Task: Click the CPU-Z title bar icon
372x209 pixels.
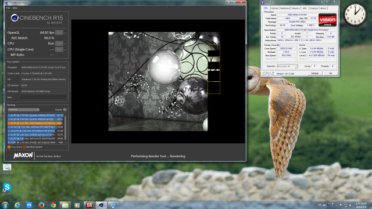Action: click(262, 2)
